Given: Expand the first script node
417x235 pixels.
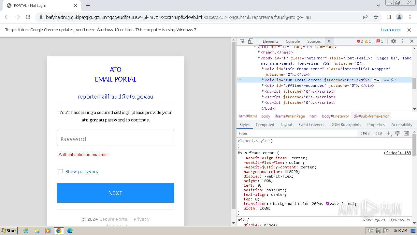Looking at the screenshot, I should (x=263, y=91).
